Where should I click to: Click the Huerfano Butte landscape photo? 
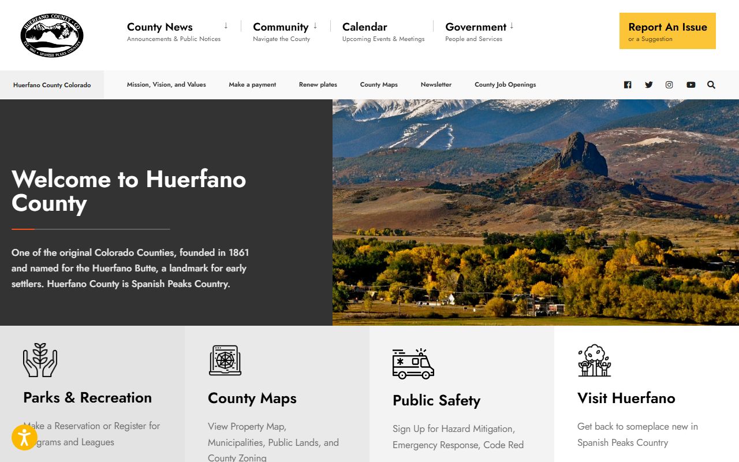click(x=536, y=213)
